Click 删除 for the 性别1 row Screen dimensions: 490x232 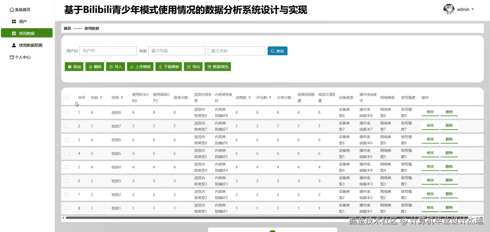pos(449,208)
